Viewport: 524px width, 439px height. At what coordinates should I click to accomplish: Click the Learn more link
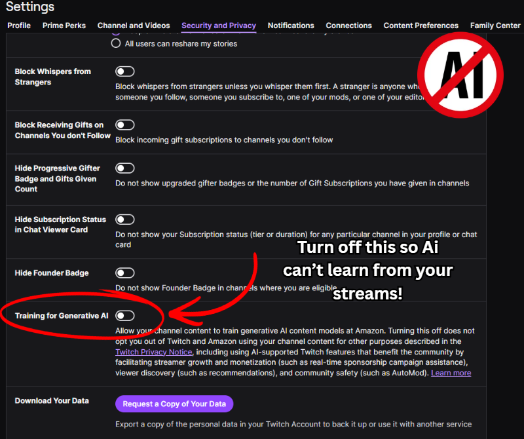click(451, 373)
